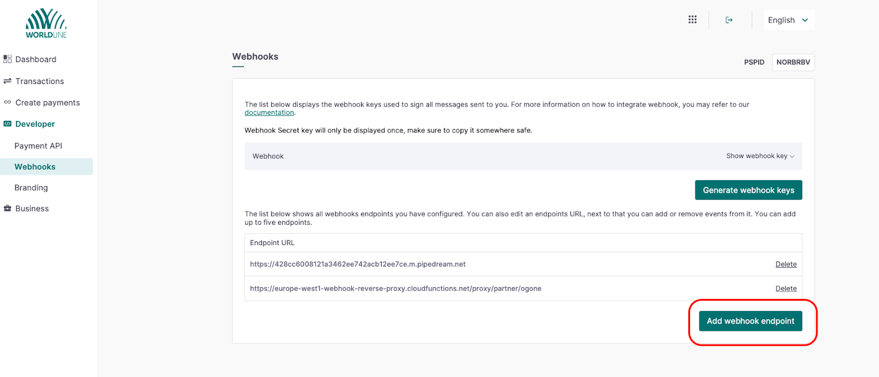The width and height of the screenshot is (879, 377).
Task: Click the Create payments link icon
Action: click(8, 103)
